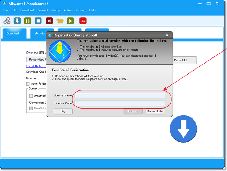
Task: Toggle the Open Folder checkbox
Action: click(28, 84)
